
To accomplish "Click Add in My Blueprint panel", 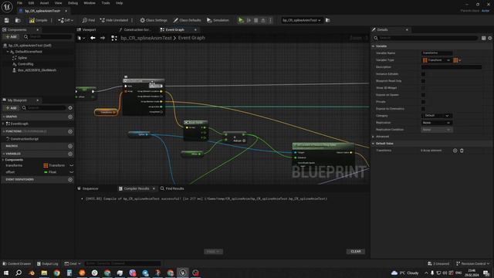I will click(11, 108).
